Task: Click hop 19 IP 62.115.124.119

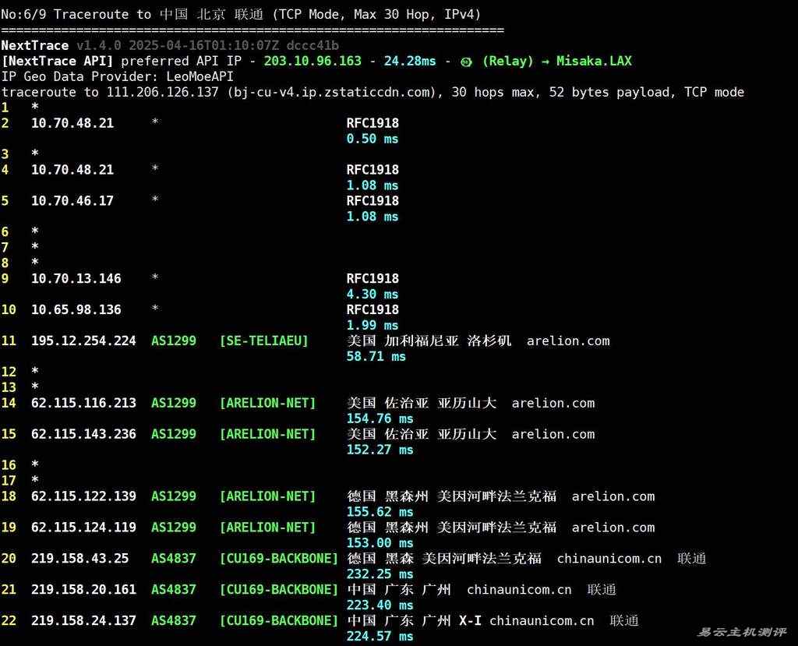Action: pyautogui.click(x=83, y=527)
